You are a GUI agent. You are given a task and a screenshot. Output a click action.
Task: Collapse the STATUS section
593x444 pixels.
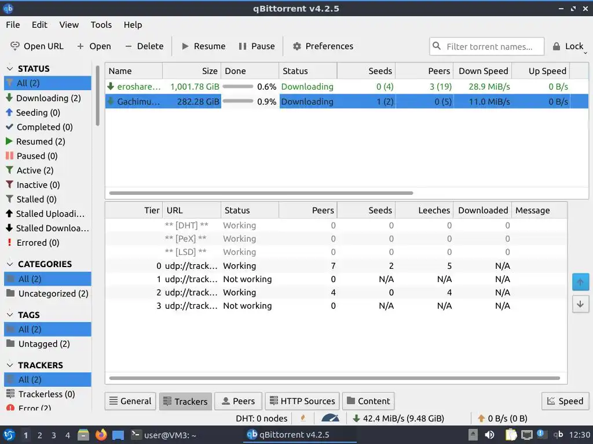click(10, 69)
